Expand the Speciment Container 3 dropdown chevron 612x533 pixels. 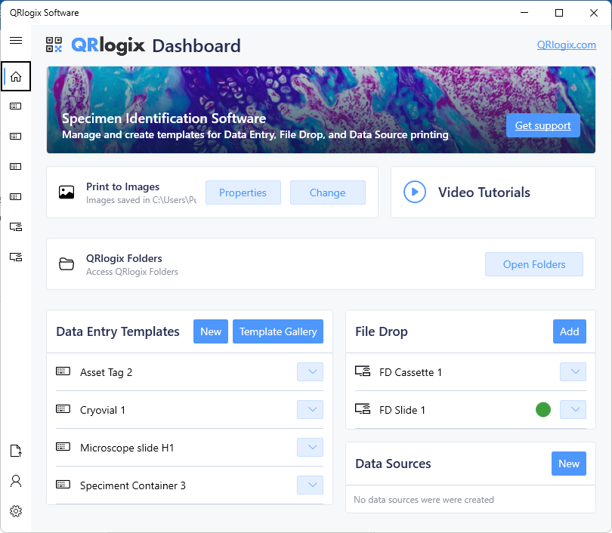310,485
